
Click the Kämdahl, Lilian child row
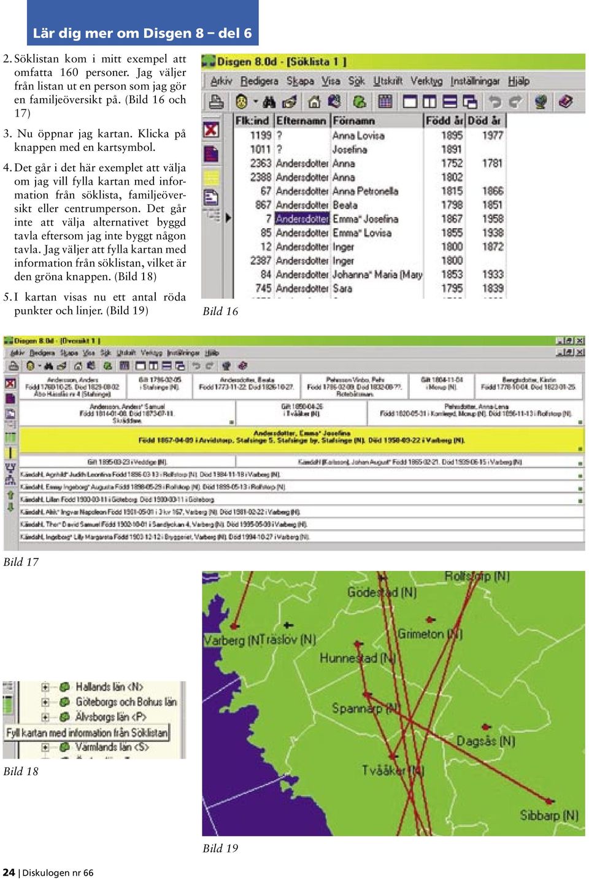301,499
